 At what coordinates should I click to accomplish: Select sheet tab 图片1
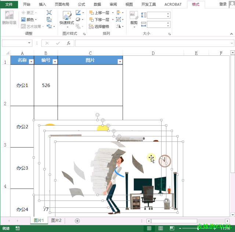(x=39, y=220)
